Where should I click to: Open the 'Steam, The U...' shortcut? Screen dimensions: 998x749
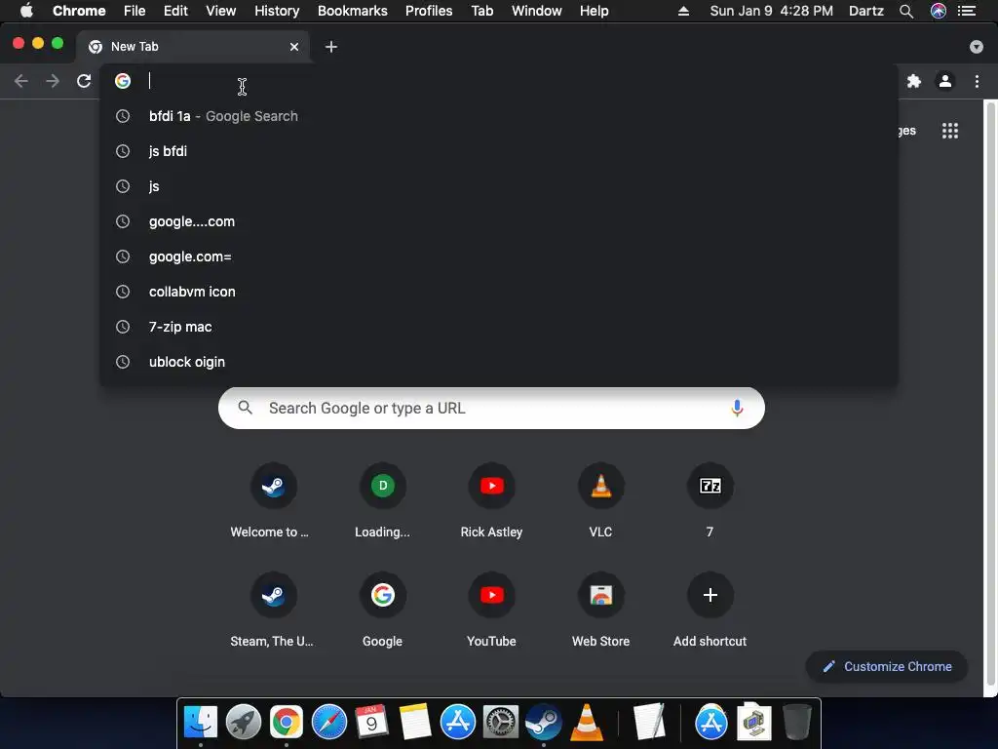coord(273,611)
